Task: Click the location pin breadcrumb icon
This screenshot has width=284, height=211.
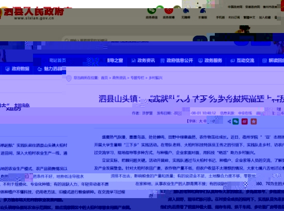Action: [x=69, y=78]
